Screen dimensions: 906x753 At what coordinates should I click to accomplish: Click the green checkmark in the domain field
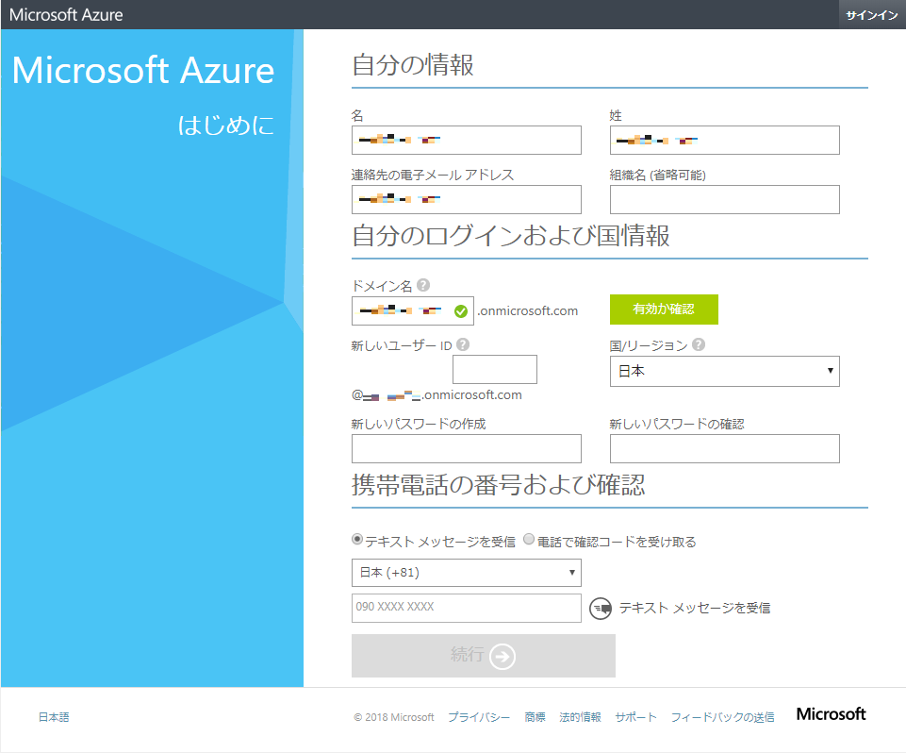click(x=460, y=311)
